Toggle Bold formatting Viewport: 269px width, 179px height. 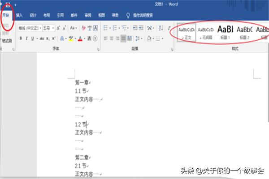(x=21, y=38)
